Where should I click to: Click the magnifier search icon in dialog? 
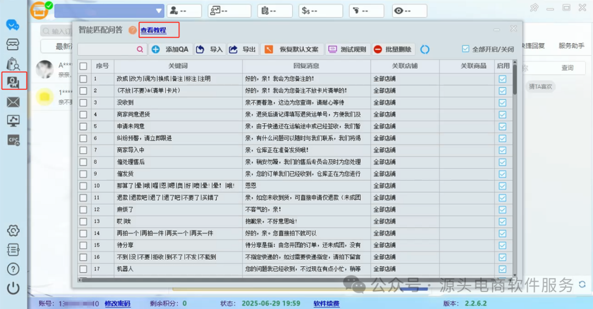click(140, 49)
